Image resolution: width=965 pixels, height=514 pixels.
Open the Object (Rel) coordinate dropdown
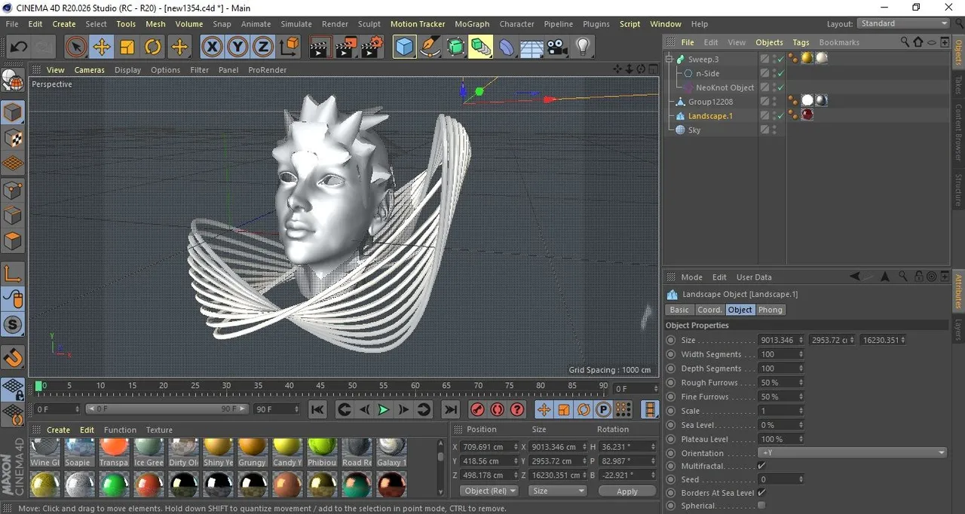tap(489, 491)
